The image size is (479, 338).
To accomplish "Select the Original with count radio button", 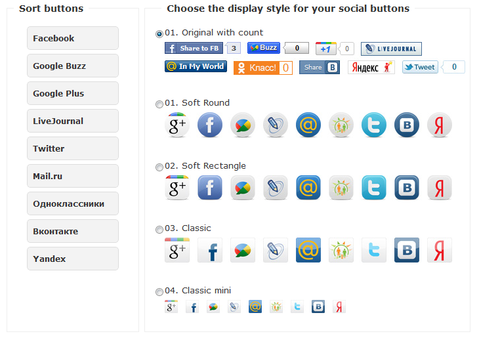I will coord(159,34).
